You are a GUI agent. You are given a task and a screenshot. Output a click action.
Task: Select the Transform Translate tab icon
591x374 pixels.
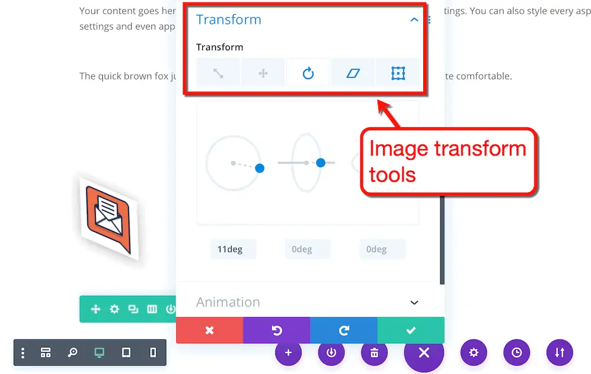click(x=263, y=73)
